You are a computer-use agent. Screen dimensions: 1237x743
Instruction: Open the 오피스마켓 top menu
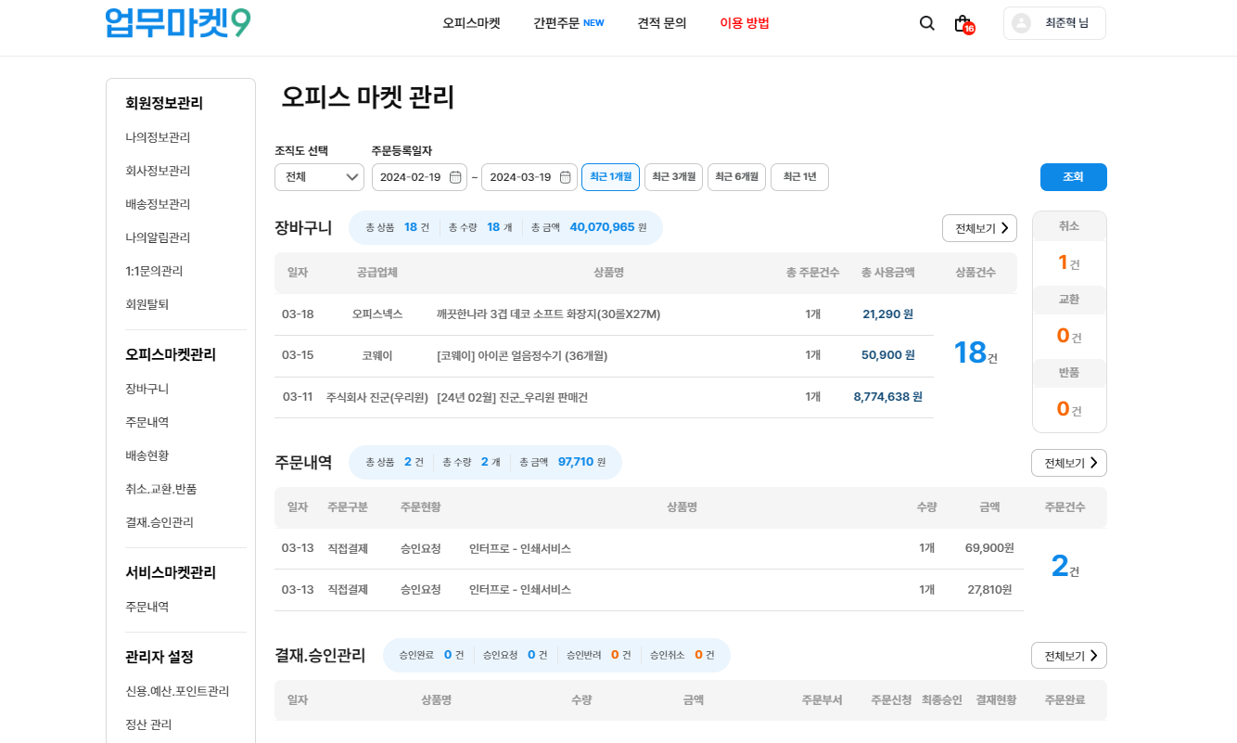471,23
